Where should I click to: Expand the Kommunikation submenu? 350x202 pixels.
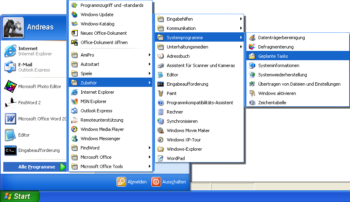[x=199, y=28]
